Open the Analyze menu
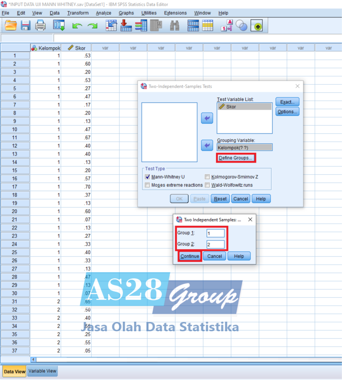The image size is (342, 380). tap(103, 13)
